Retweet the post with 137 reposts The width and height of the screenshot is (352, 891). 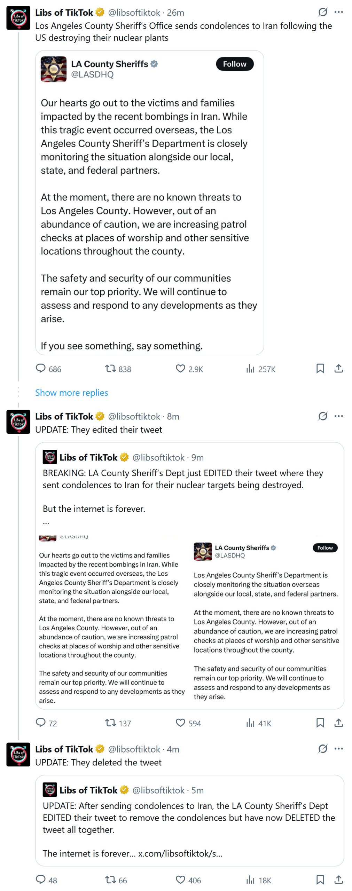(x=110, y=723)
